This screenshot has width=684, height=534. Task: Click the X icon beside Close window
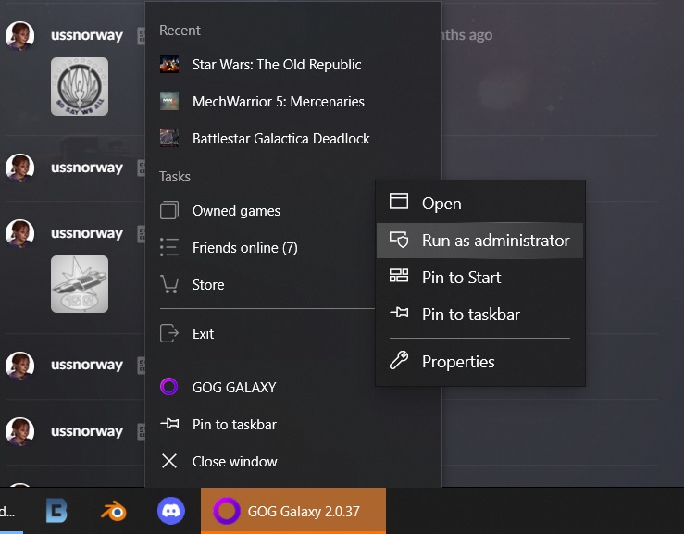(169, 461)
